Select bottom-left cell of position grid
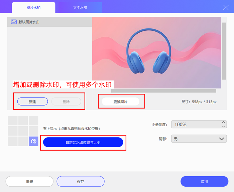This screenshot has width=234, height=192. [x=13, y=141]
